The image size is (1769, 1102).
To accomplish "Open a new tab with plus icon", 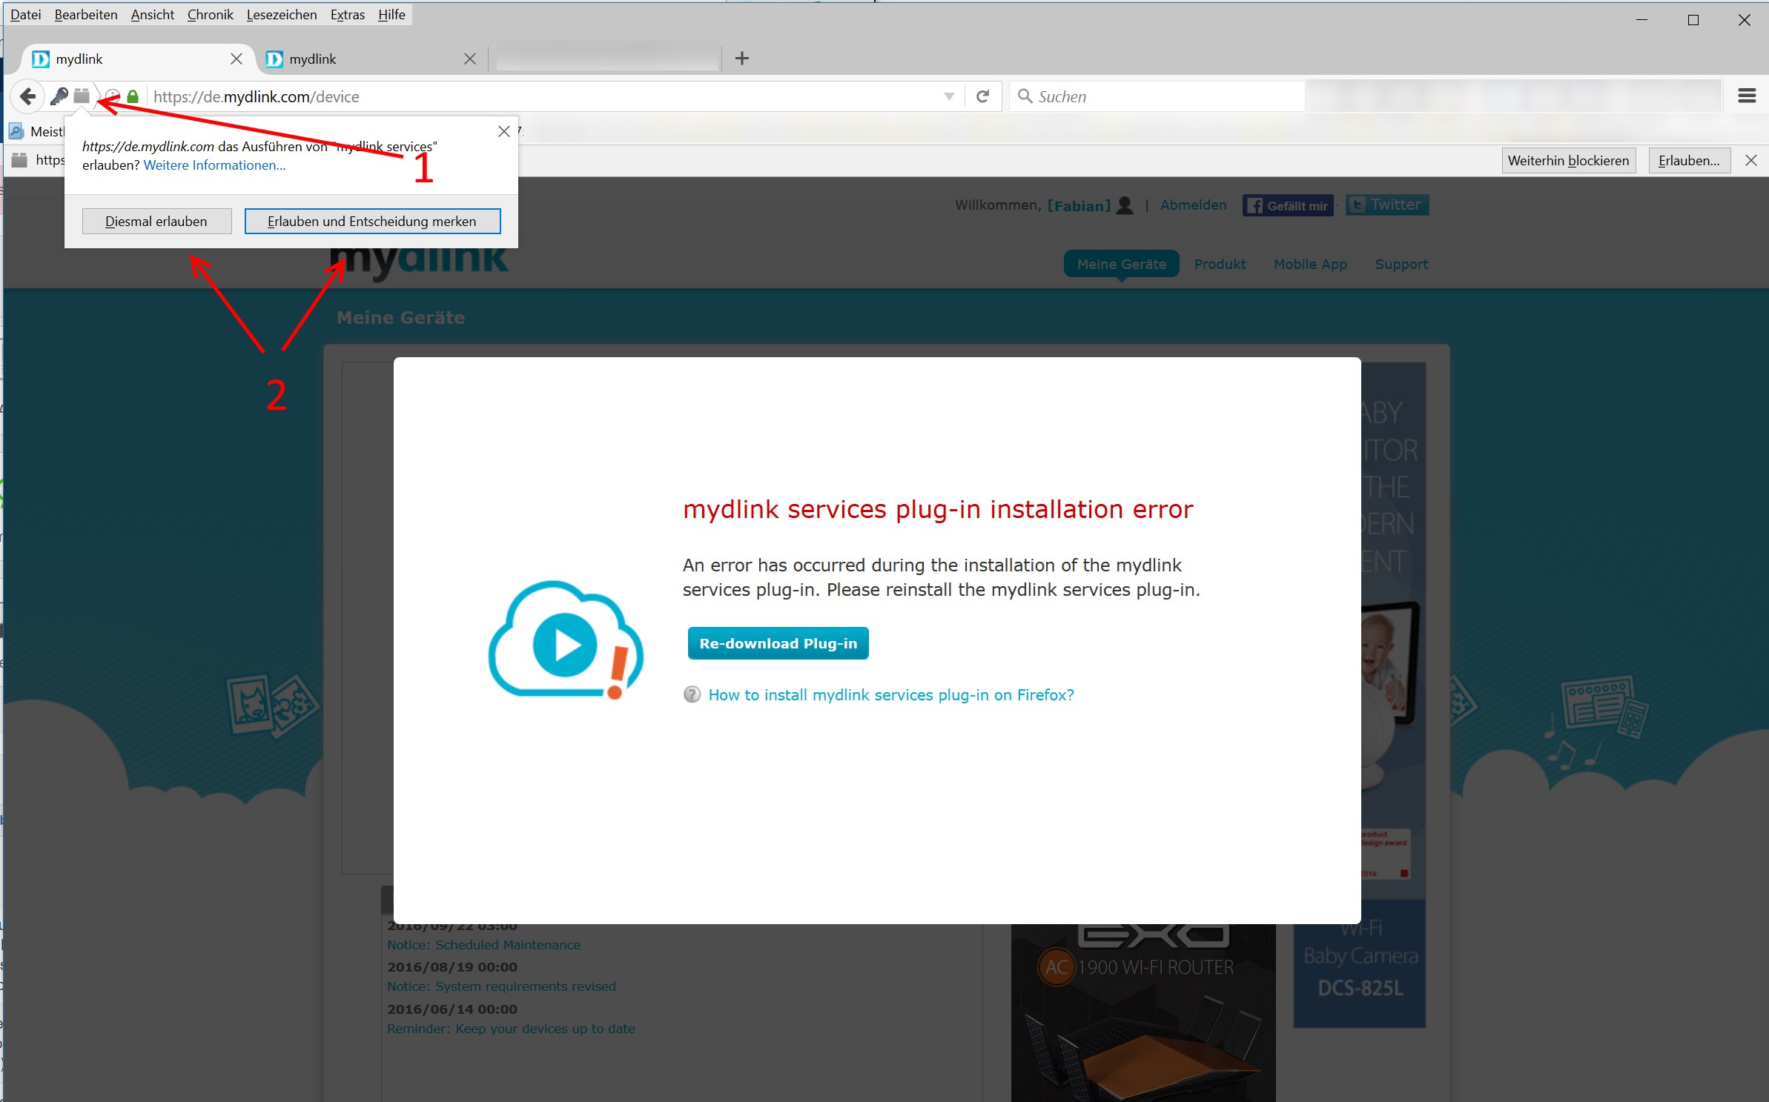I will click(741, 58).
